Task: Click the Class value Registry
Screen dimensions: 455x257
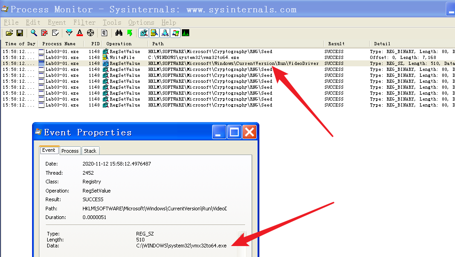Action: (92, 182)
